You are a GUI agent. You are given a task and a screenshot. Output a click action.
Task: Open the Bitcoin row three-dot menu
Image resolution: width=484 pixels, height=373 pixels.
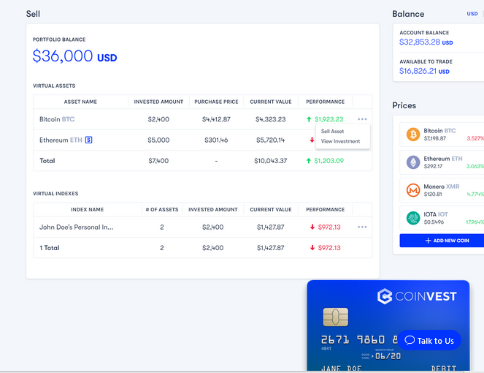pos(362,119)
